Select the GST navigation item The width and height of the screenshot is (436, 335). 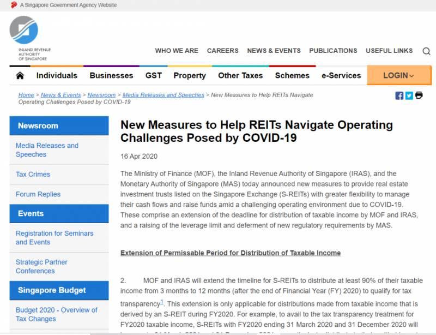click(x=153, y=75)
